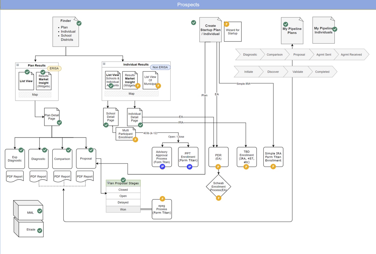
Task: Click the checkmark on Exp Diagnostic box
Action: (21, 150)
